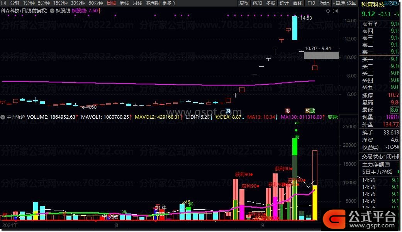
Task: Click the 收益(二) earnings row
Action: coord(380,147)
